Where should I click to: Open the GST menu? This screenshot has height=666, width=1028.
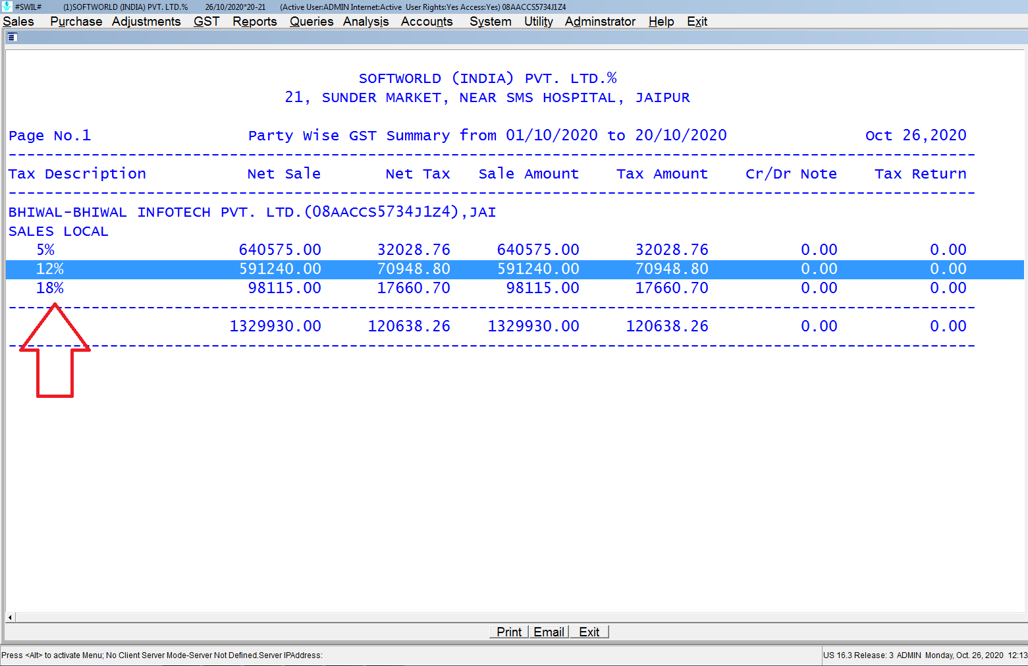[206, 21]
